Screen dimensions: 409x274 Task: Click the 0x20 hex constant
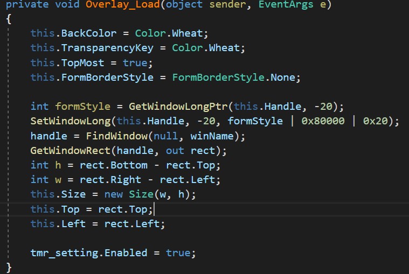pos(376,121)
